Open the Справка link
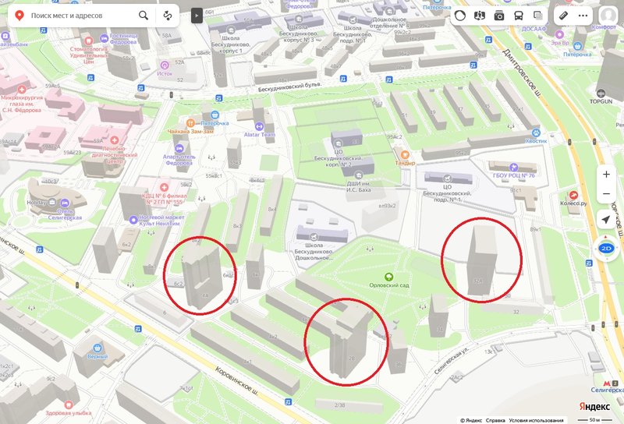Image resolution: width=624 pixels, height=424 pixels. pyautogui.click(x=495, y=420)
